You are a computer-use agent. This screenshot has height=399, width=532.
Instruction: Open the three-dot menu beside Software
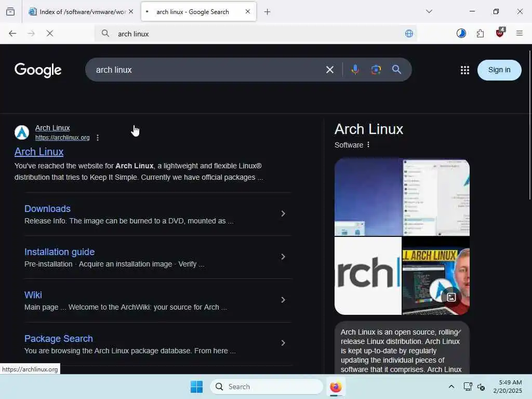(368, 144)
